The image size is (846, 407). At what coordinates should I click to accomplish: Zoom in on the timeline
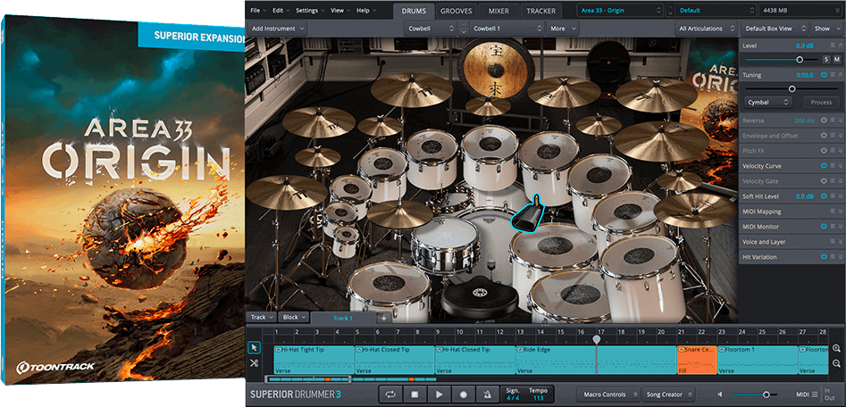[836, 349]
